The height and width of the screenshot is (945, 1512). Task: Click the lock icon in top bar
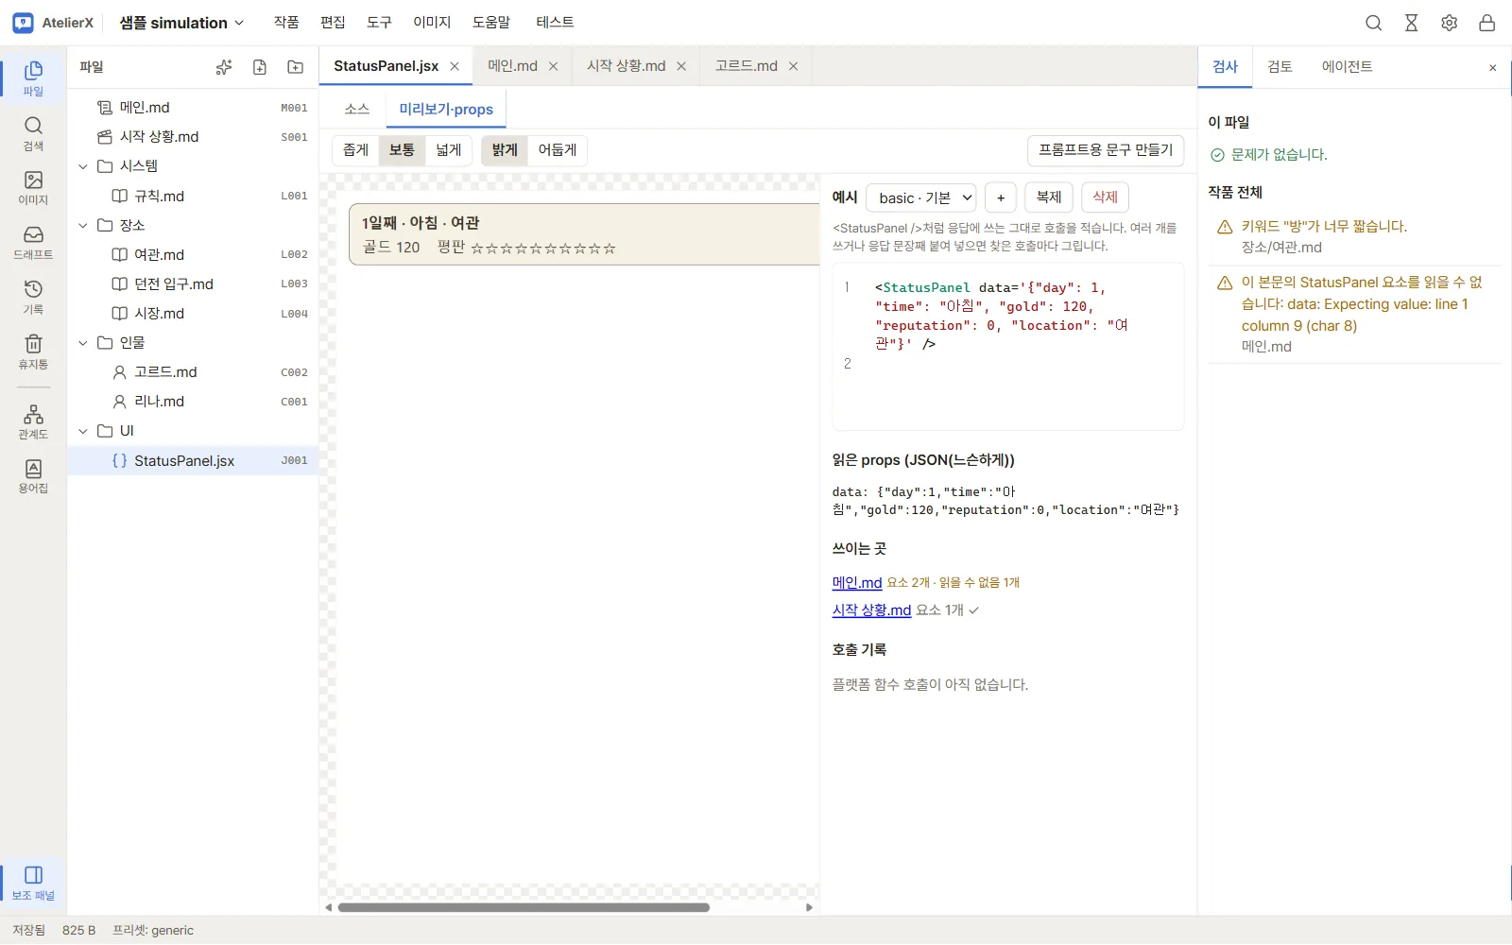click(1487, 23)
